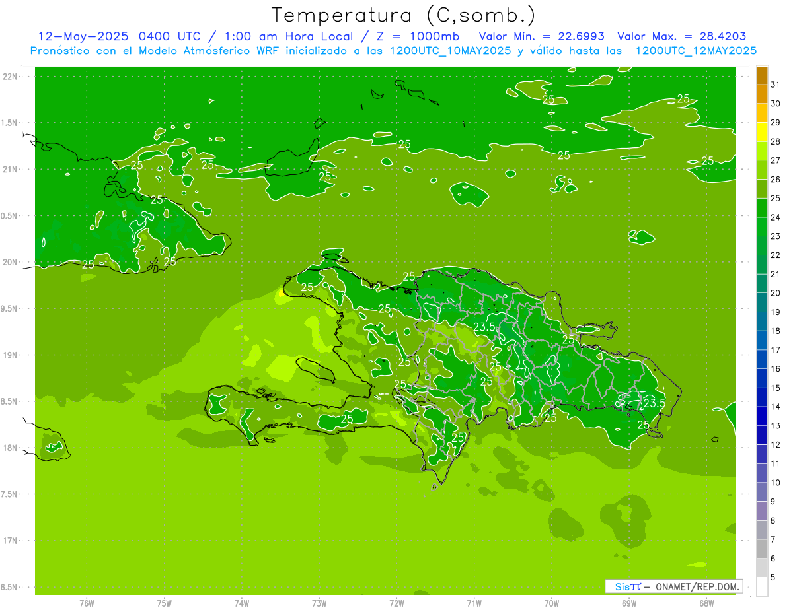Click the '31' color scale label
This screenshot has width=793, height=612.
775,85
